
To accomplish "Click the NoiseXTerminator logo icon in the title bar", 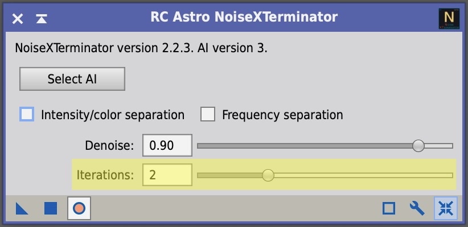I will click(449, 19).
